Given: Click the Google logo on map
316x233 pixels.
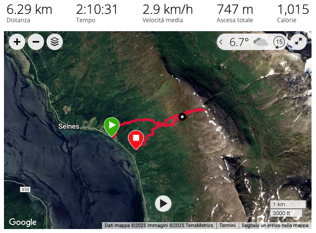Looking at the screenshot, I should point(23,222).
